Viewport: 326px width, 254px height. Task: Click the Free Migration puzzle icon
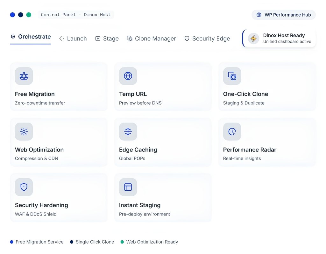[x=24, y=76]
